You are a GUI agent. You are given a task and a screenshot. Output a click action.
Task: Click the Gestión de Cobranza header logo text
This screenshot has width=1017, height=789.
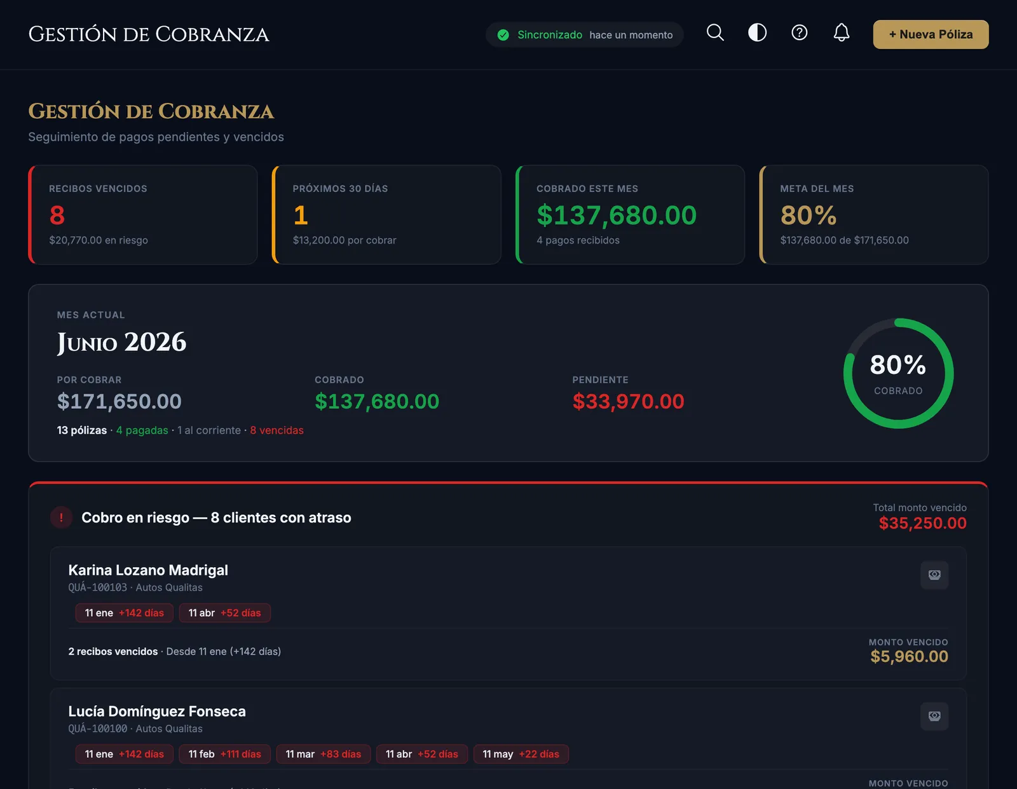(149, 34)
